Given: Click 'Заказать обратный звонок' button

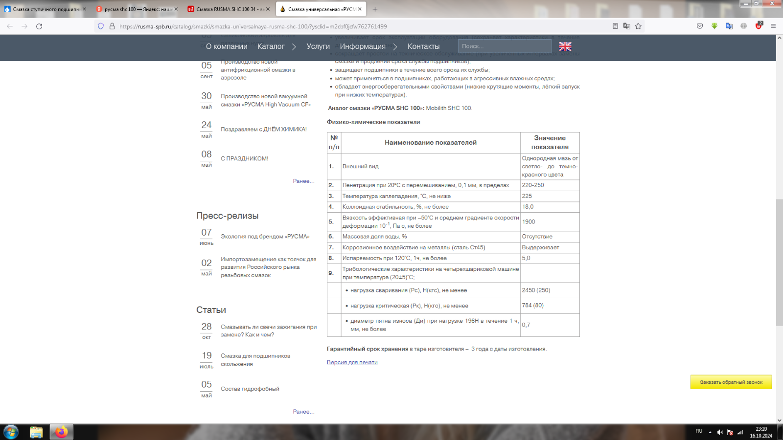Looking at the screenshot, I should pyautogui.click(x=731, y=382).
